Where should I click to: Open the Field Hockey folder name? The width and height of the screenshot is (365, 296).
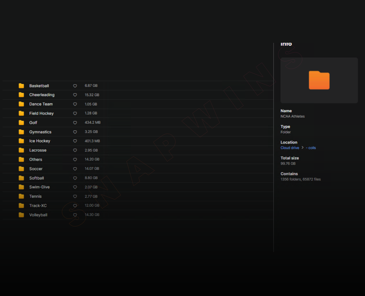[41, 113]
